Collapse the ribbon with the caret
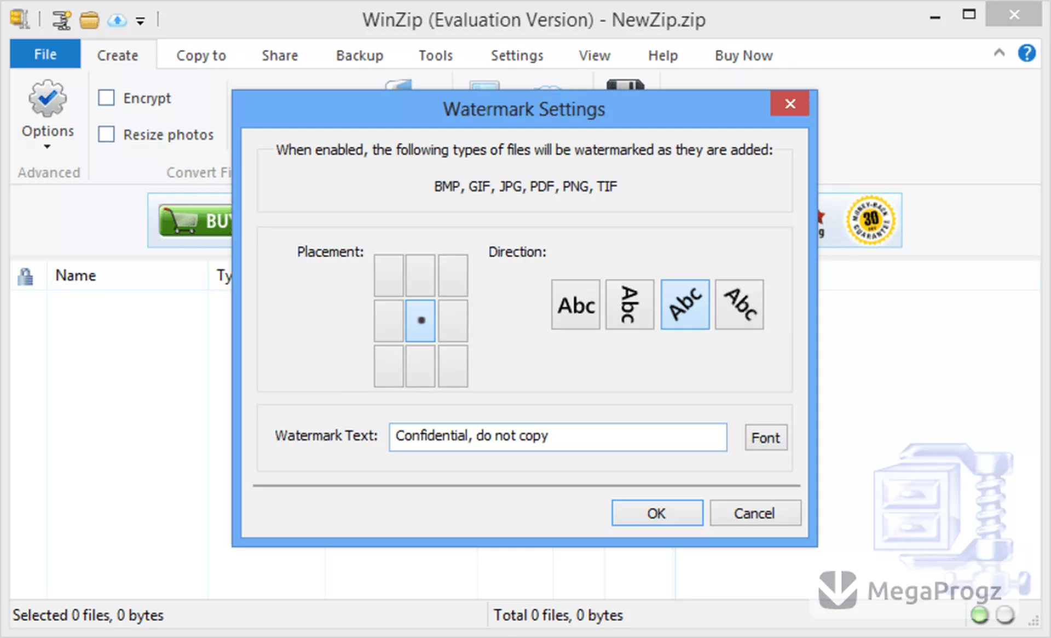This screenshot has height=638, width=1051. tap(999, 53)
